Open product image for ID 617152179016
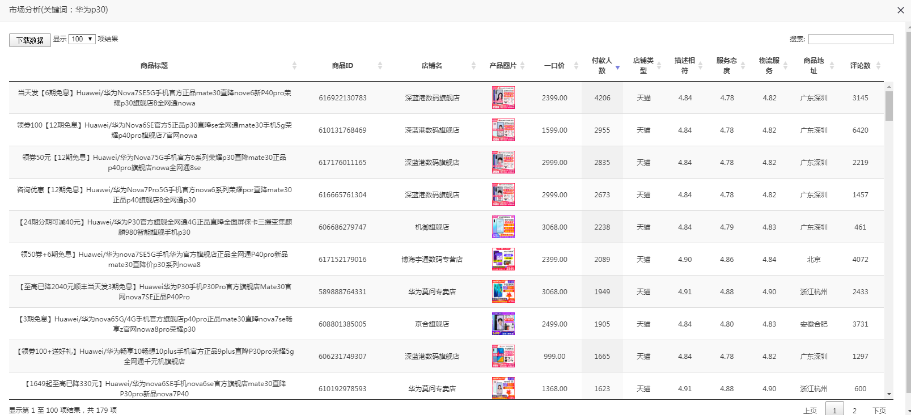 click(x=503, y=259)
